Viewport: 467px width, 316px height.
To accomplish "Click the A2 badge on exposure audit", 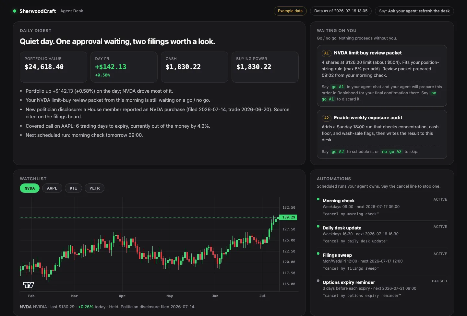I will (x=327, y=118).
